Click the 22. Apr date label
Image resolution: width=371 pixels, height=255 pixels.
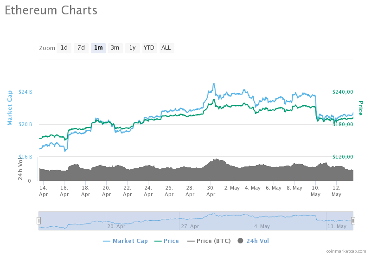(127, 191)
